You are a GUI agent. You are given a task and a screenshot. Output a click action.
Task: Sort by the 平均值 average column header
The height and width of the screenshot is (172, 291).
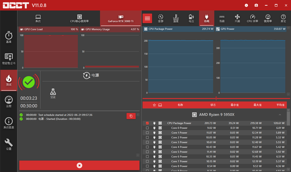pos(281,105)
